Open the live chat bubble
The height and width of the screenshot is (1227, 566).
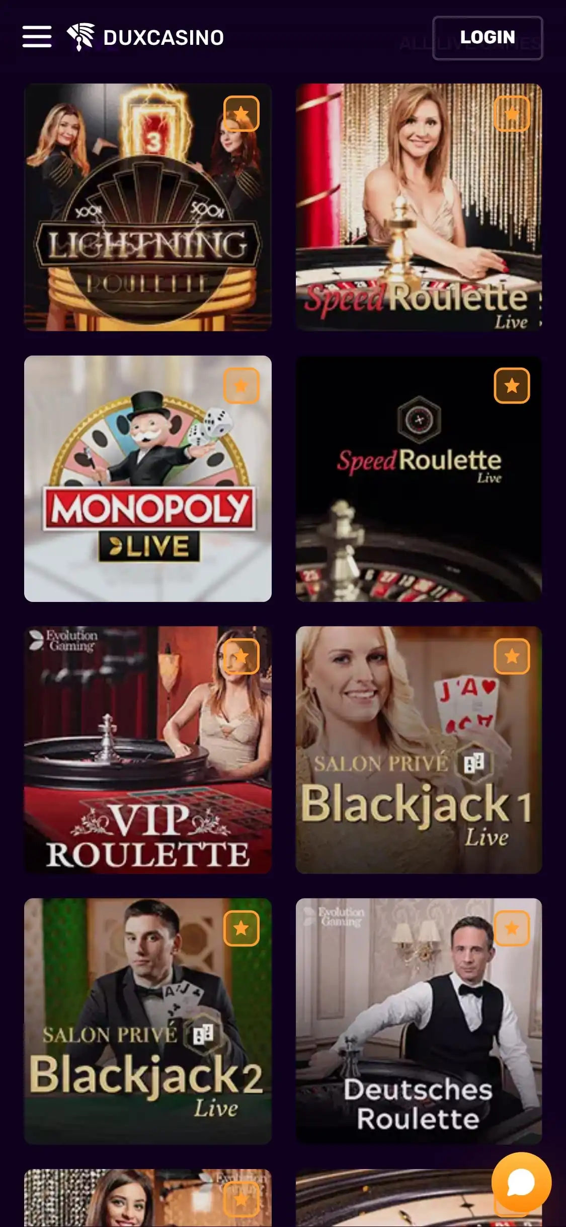521,1182
